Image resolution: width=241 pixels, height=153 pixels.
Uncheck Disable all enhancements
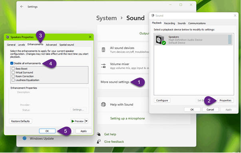12,63
